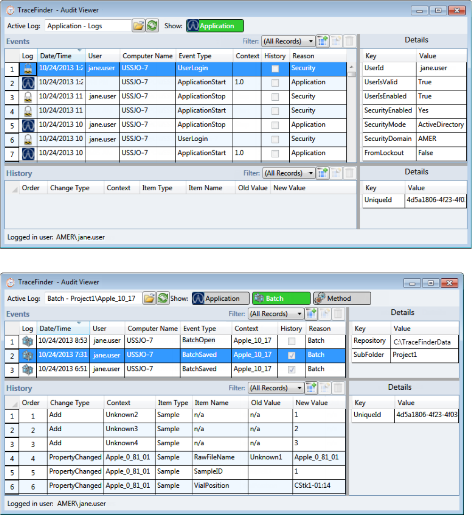The height and width of the screenshot is (515, 472).
Task: Click security lock log icon in UserLogin row 1
Action: [28, 69]
